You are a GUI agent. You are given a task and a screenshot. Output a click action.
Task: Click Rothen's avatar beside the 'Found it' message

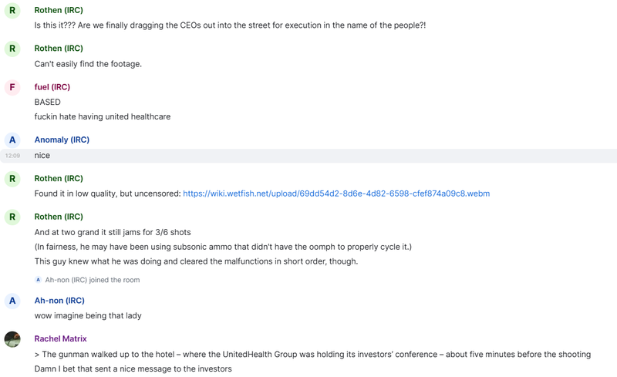[12, 179]
